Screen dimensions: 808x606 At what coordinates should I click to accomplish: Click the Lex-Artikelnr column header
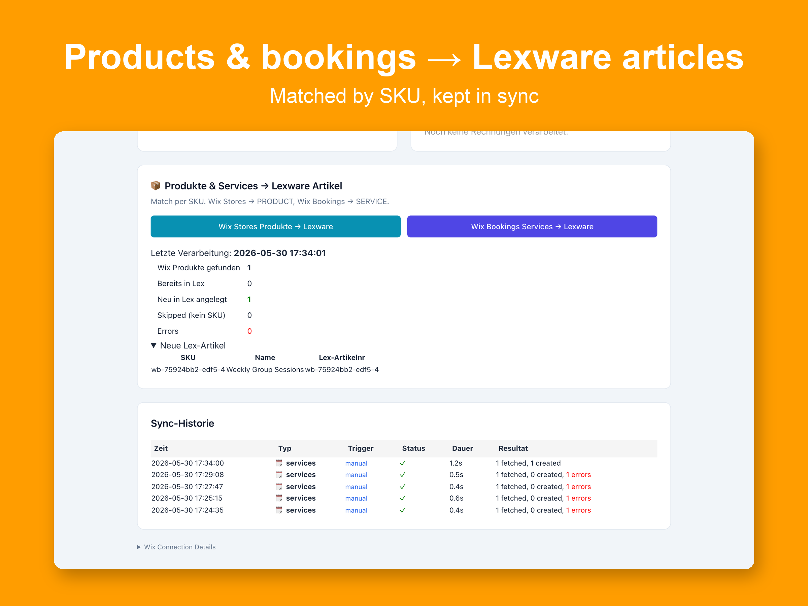click(x=342, y=358)
